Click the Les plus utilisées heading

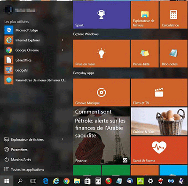(16, 22)
